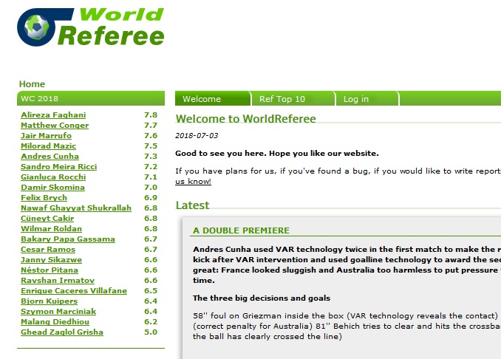
Task: Click the WC 2018 panel header
Action: [91, 98]
